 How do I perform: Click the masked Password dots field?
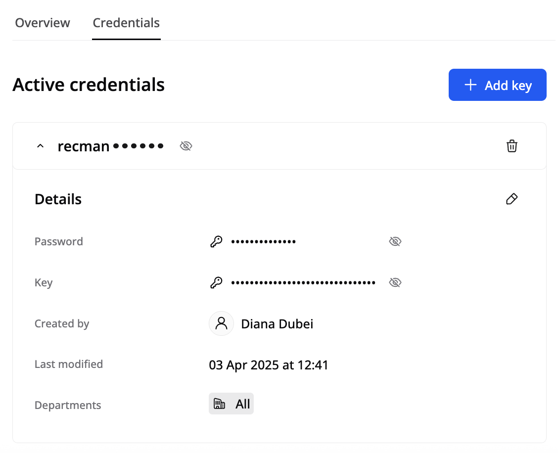point(263,242)
